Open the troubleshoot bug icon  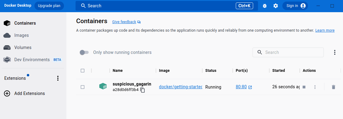click(x=265, y=6)
